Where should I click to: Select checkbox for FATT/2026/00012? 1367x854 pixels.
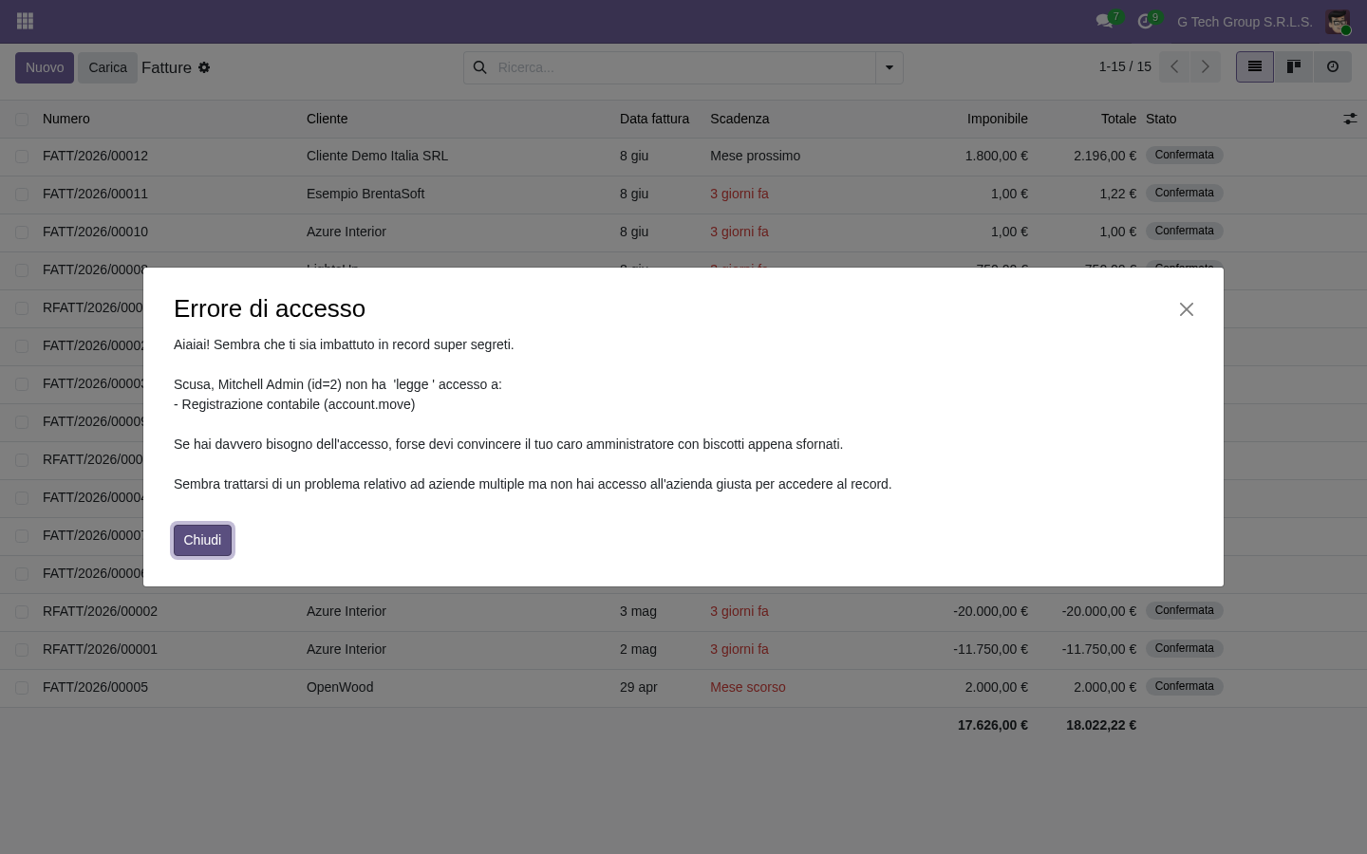22,156
